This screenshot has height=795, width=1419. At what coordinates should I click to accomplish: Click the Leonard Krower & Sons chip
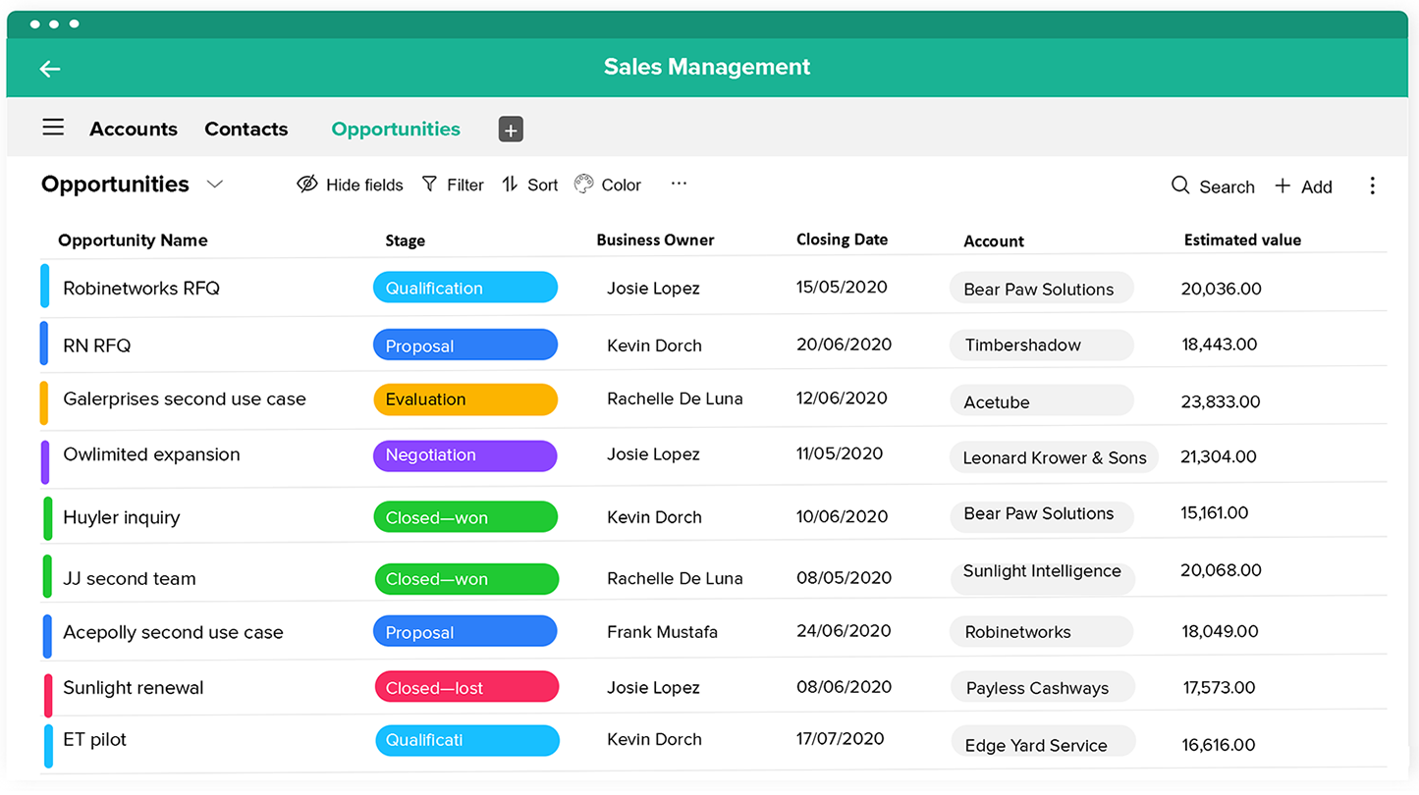1054,457
